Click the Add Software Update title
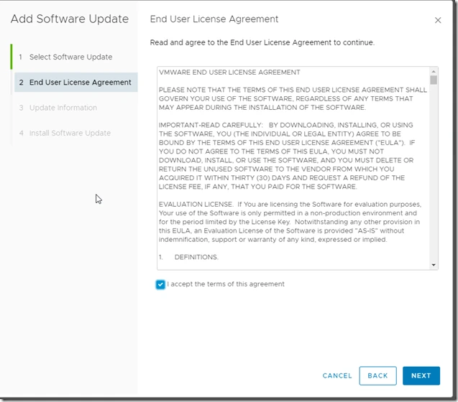Image resolution: width=458 pixels, height=402 pixels. [x=70, y=19]
